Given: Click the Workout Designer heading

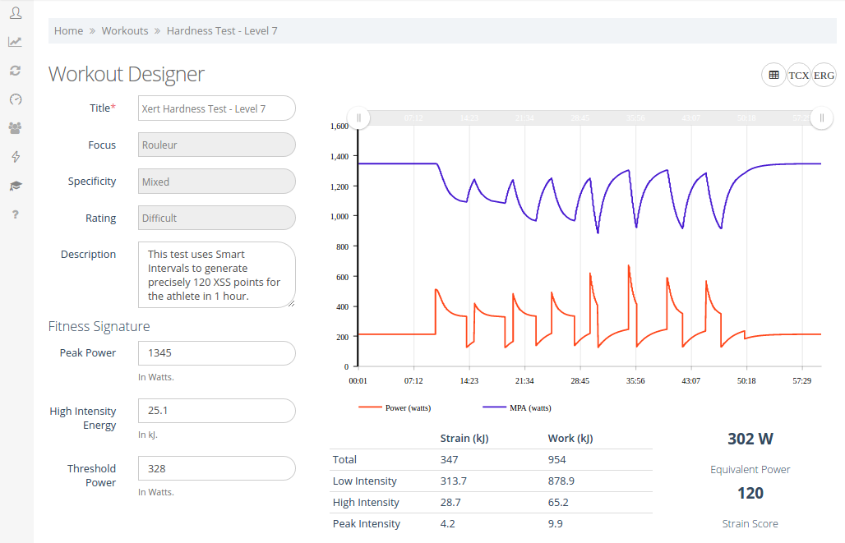Looking at the screenshot, I should (x=127, y=74).
